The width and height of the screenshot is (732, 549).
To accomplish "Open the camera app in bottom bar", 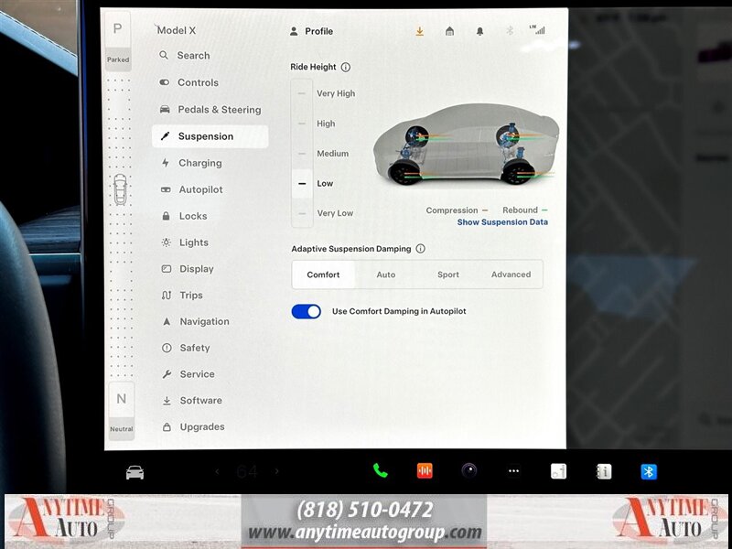I will pos(469,470).
